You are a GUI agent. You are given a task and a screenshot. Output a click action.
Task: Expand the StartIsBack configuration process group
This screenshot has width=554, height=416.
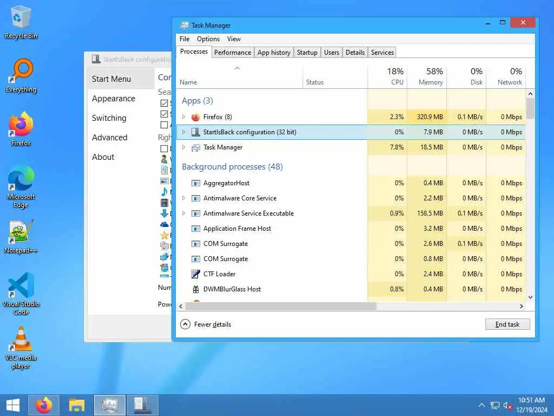click(183, 132)
